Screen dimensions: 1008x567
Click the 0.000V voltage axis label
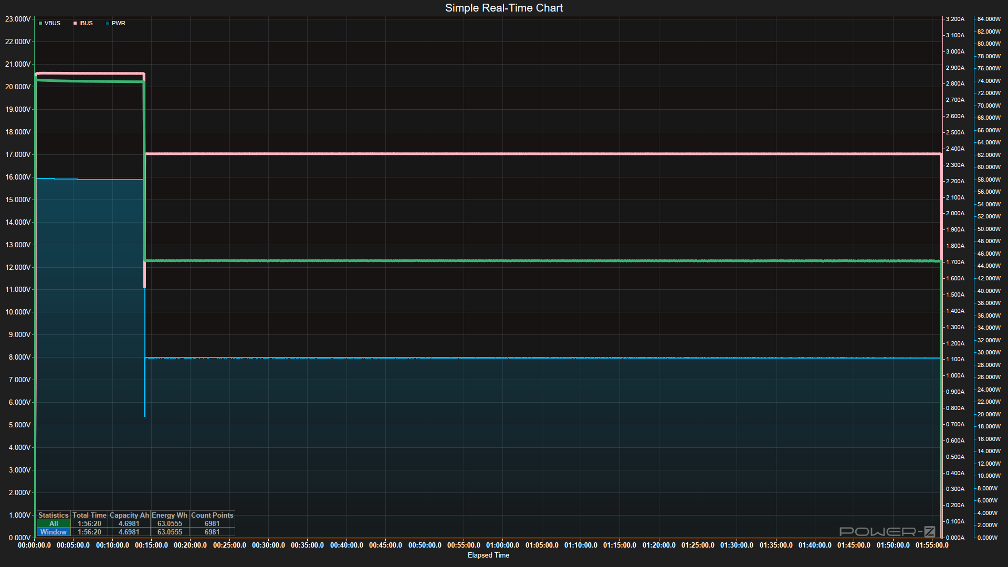click(19, 538)
